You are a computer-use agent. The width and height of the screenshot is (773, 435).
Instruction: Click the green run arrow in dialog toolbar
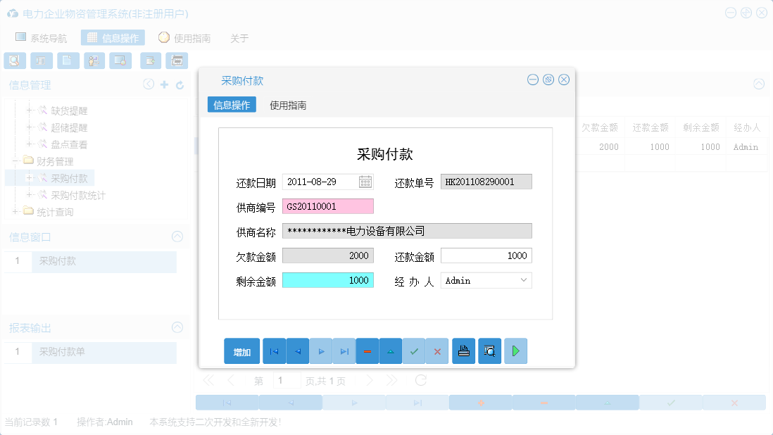pyautogui.click(x=515, y=351)
